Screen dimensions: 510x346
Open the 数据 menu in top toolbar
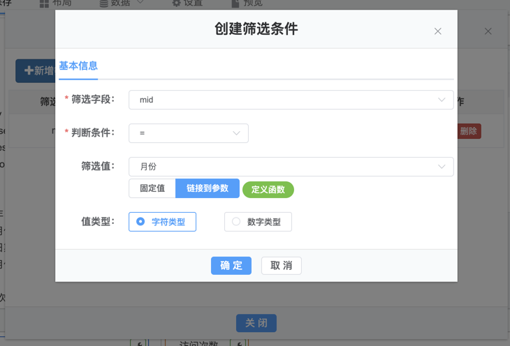coord(122,3)
